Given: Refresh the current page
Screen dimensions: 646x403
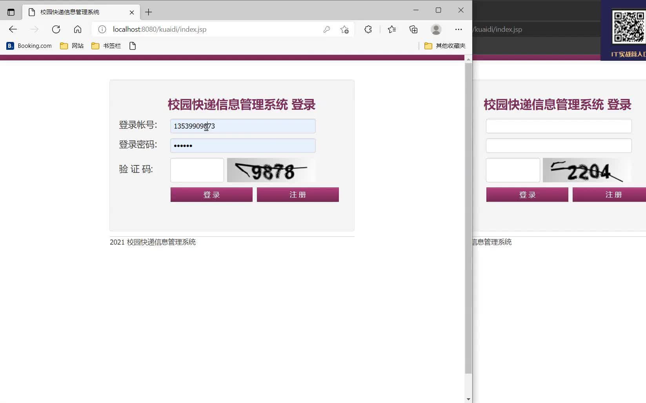Looking at the screenshot, I should (x=56, y=29).
